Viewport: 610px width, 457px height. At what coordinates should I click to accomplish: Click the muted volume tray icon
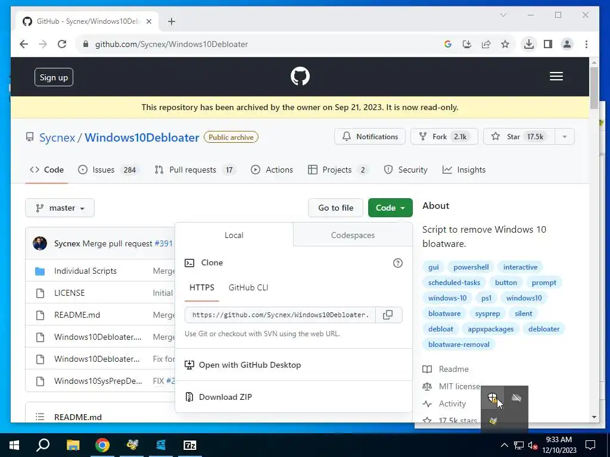pos(533,445)
